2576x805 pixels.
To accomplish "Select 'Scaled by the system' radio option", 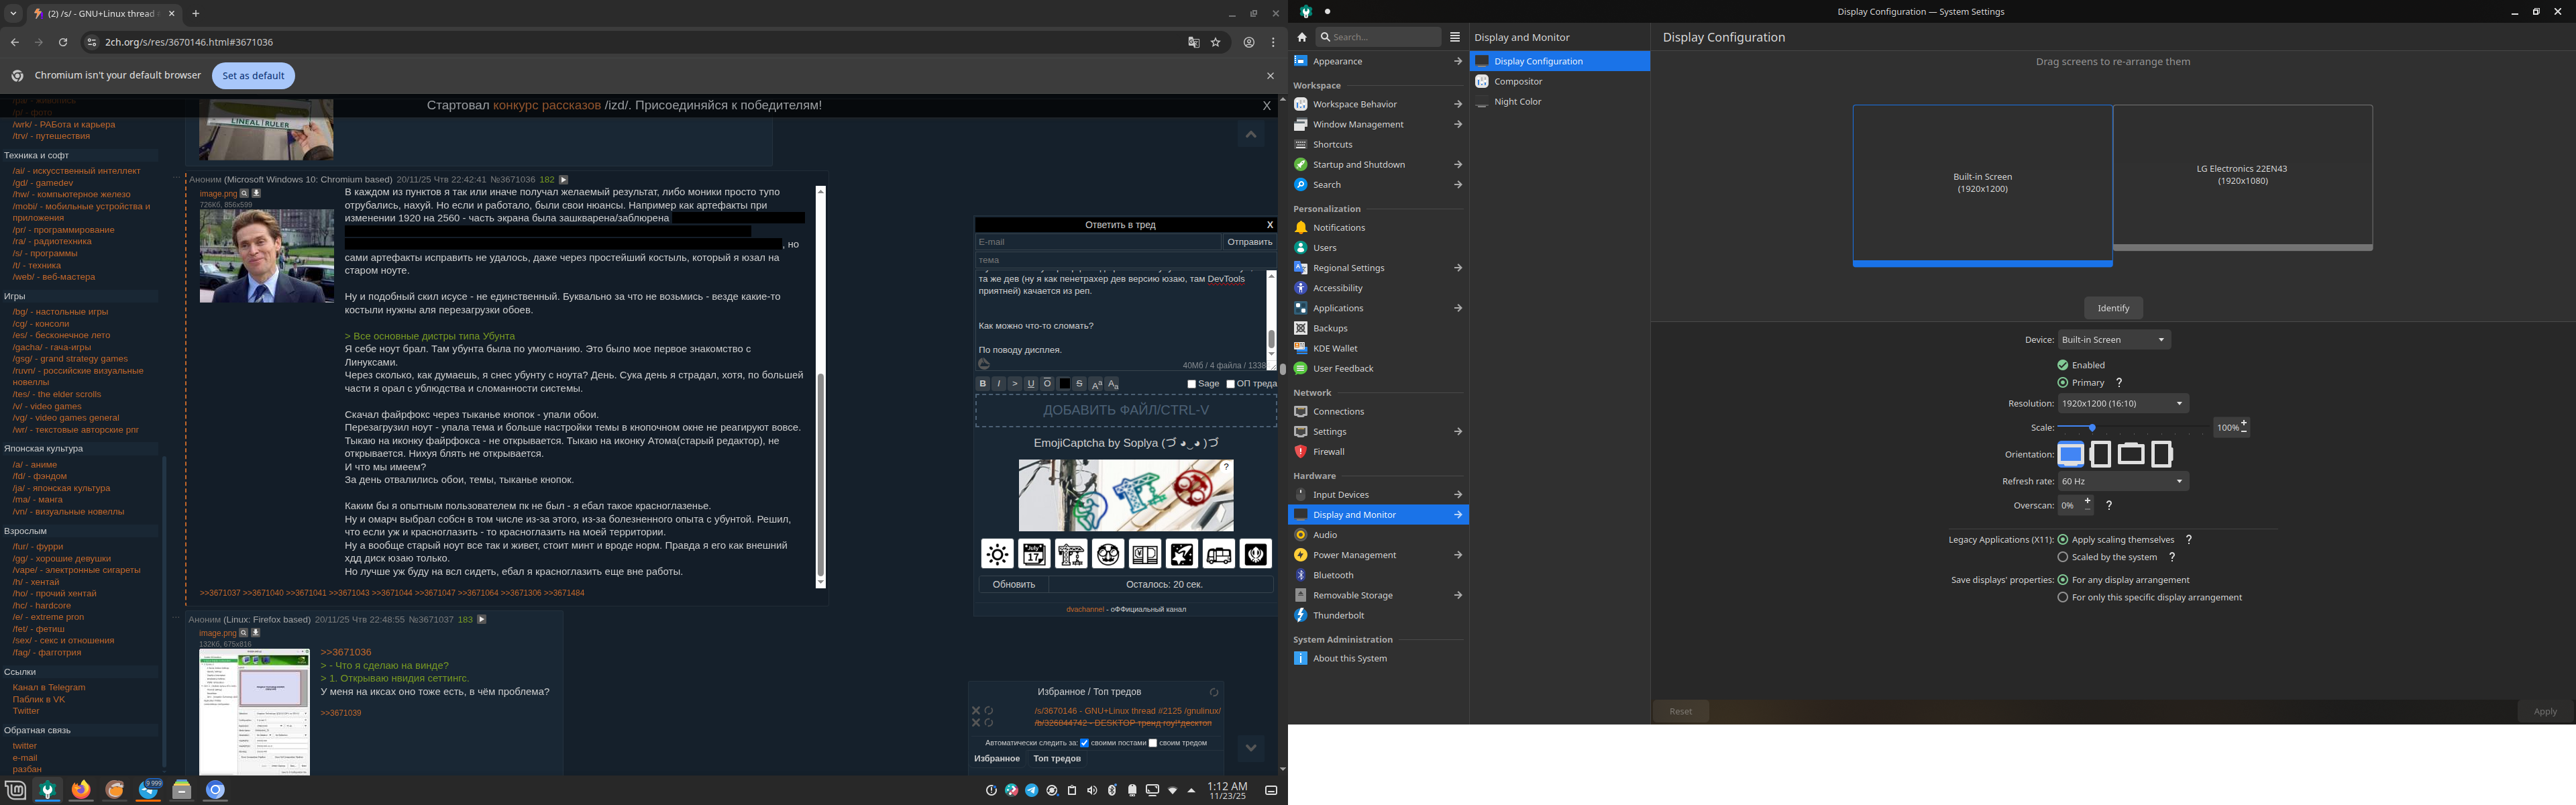I will coord(2063,557).
